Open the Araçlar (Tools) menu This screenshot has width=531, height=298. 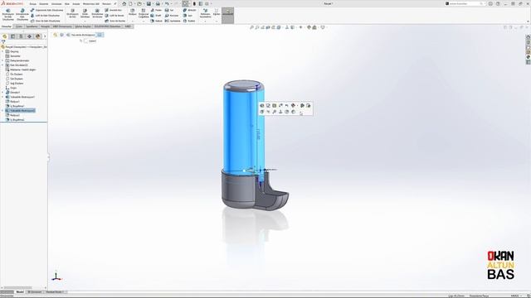[76, 3]
